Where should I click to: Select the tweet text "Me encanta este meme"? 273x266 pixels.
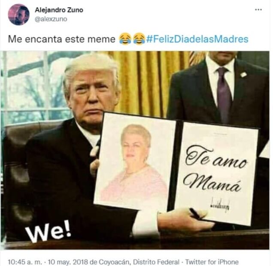(61, 39)
